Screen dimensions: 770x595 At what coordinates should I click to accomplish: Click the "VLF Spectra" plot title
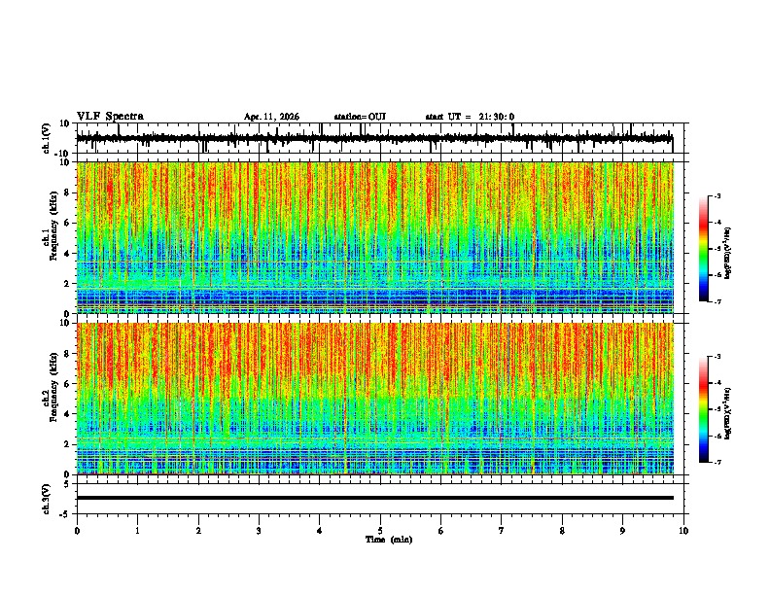tap(110, 116)
